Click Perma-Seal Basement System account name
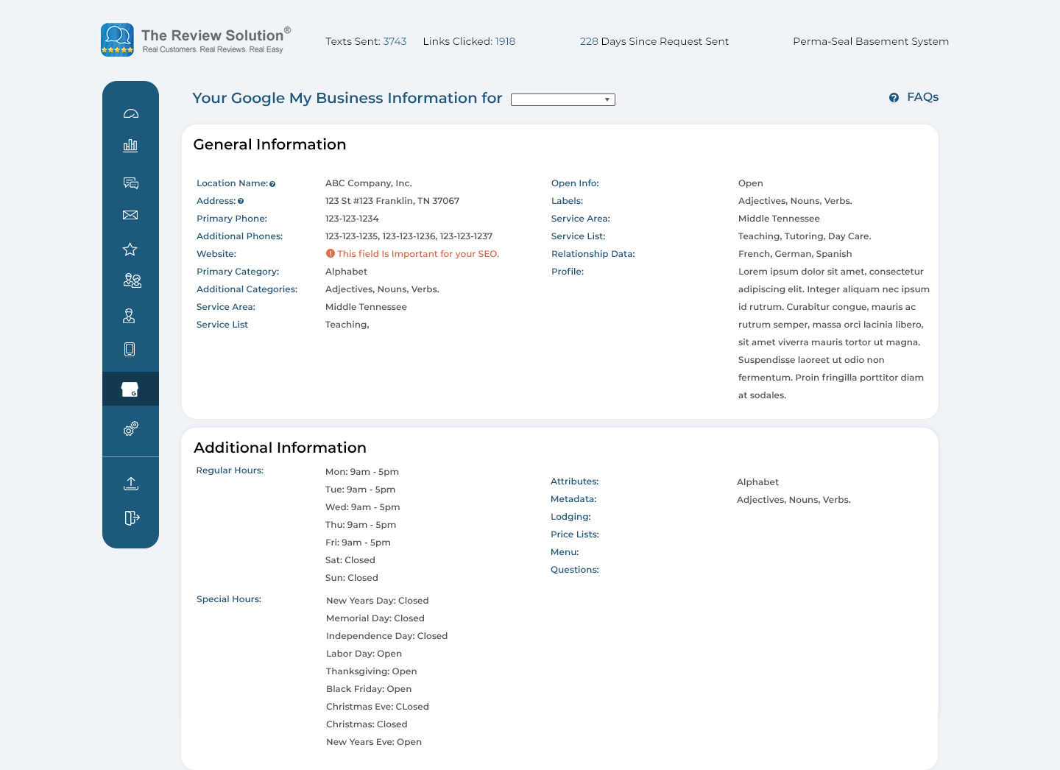 [x=871, y=41]
